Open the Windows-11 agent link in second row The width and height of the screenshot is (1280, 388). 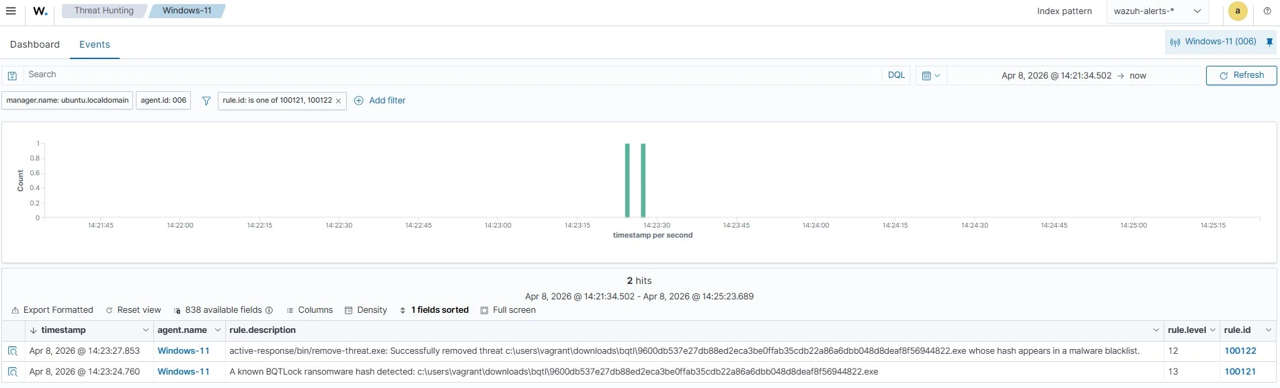coord(184,372)
